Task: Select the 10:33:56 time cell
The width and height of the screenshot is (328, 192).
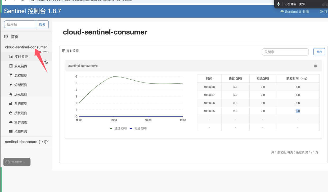Action: tap(209, 103)
